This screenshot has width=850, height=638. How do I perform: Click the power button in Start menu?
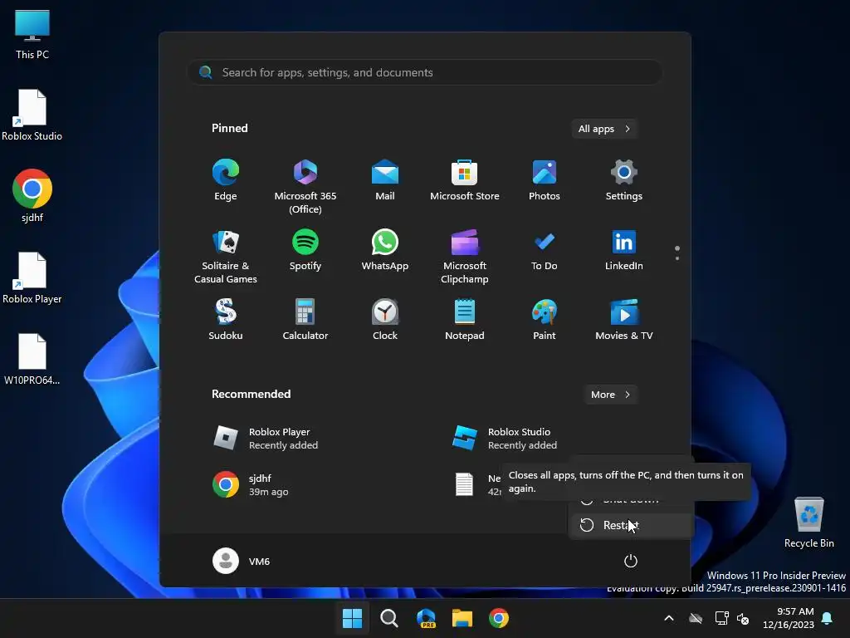click(631, 561)
